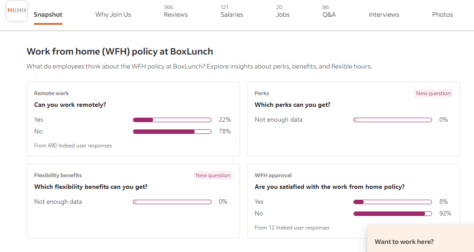474x252 pixels.
Task: Click the WFH satisfaction No 92% bar
Action: pyautogui.click(x=392, y=214)
